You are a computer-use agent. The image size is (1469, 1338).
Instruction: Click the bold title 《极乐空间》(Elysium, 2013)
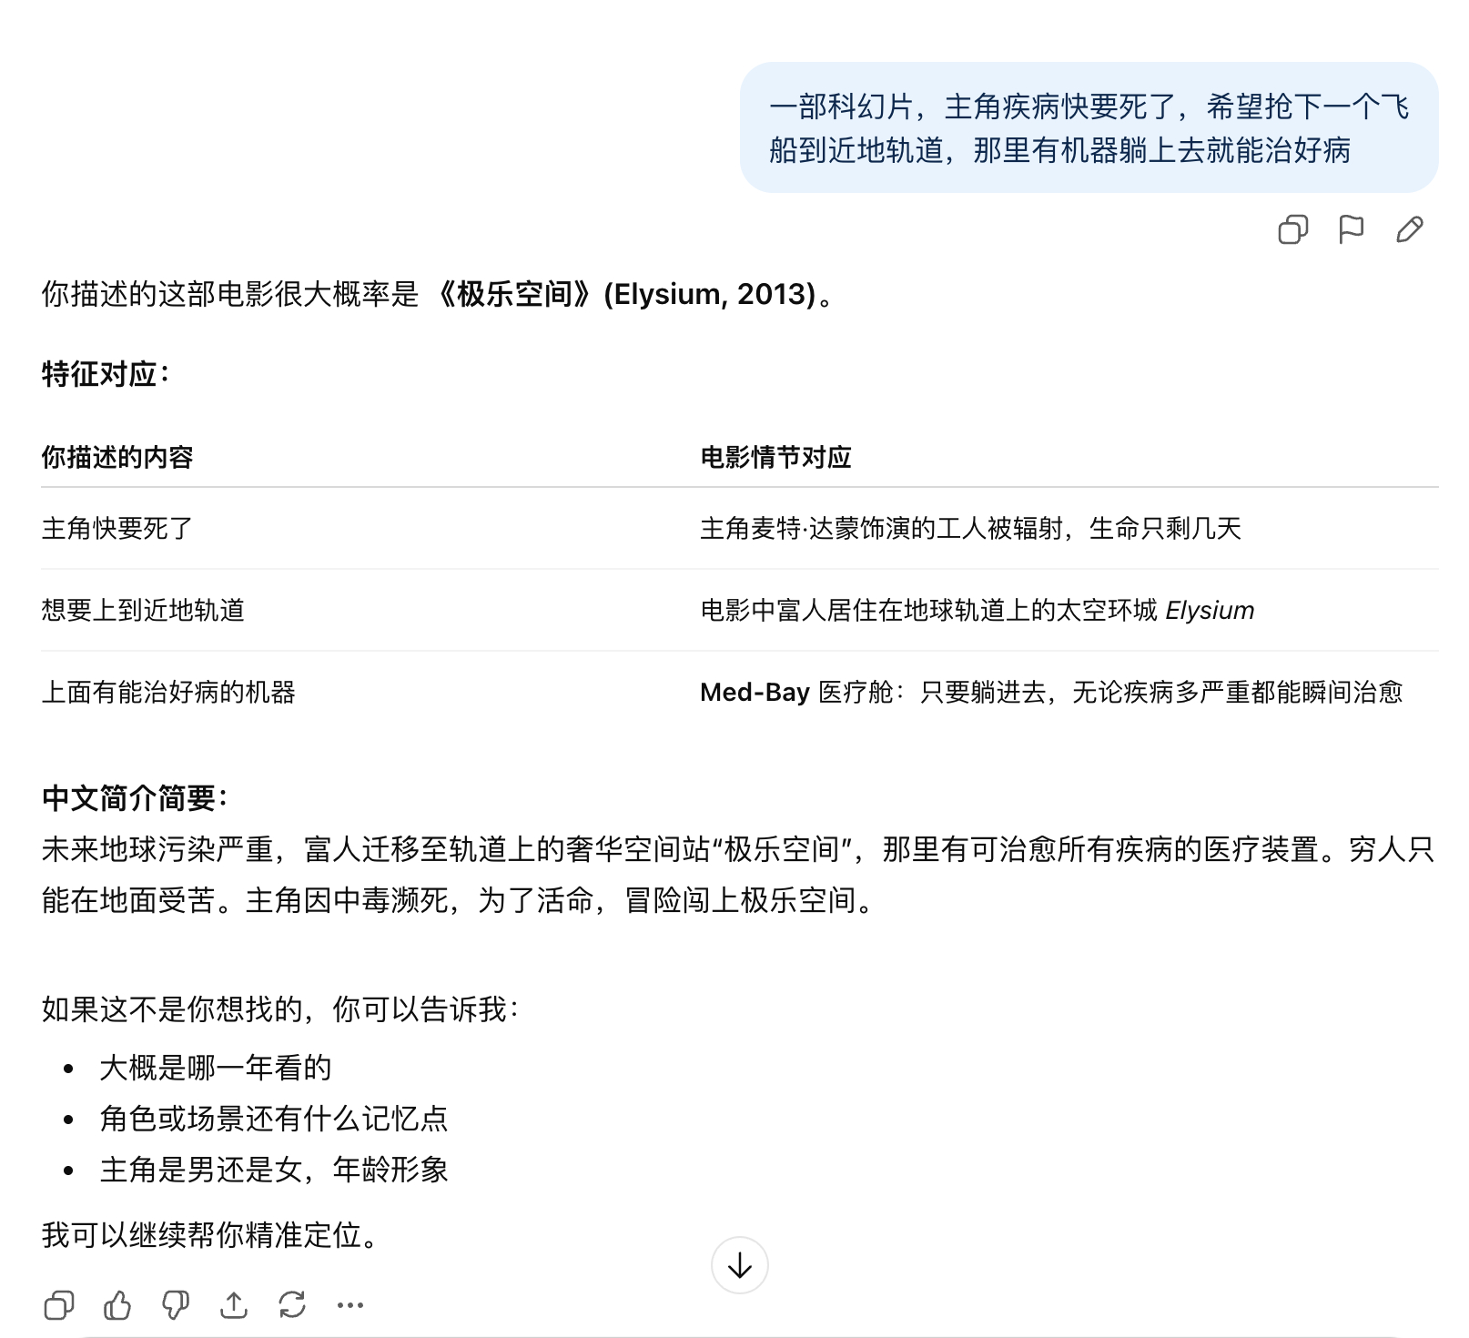click(x=622, y=294)
